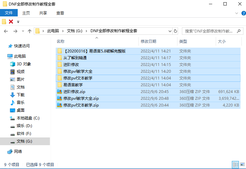Expand the address bar history dropdown

(170, 31)
